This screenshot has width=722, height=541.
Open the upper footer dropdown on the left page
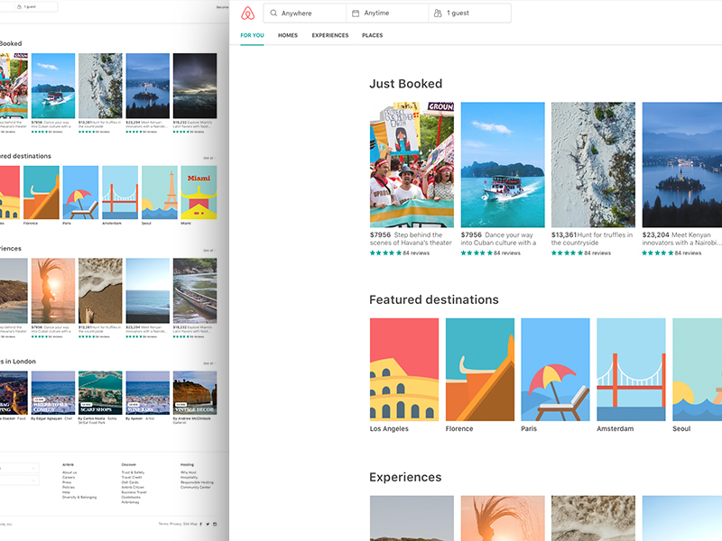click(19, 468)
